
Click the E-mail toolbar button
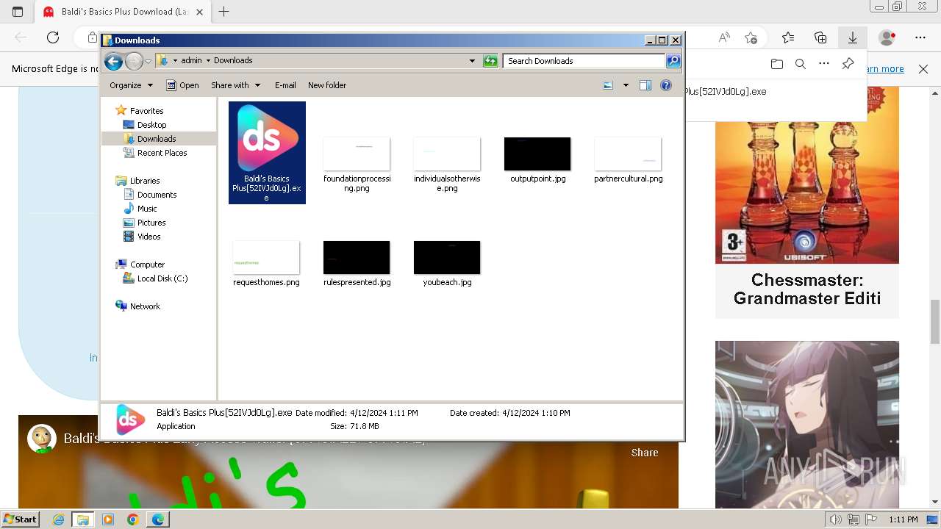[285, 85]
